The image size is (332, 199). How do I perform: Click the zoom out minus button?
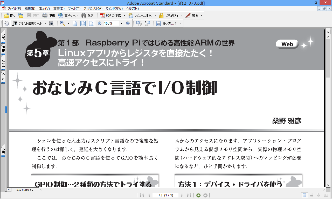click(100, 23)
